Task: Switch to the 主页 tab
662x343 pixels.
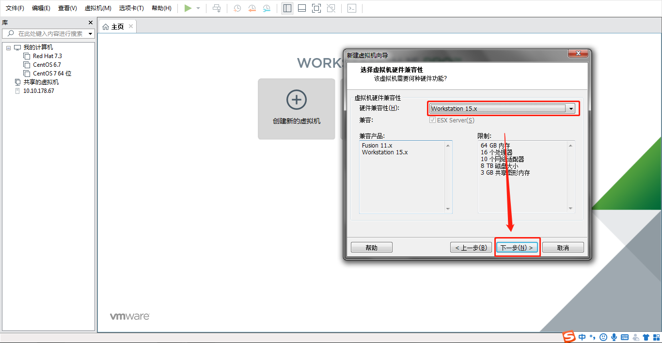Action: [x=117, y=27]
